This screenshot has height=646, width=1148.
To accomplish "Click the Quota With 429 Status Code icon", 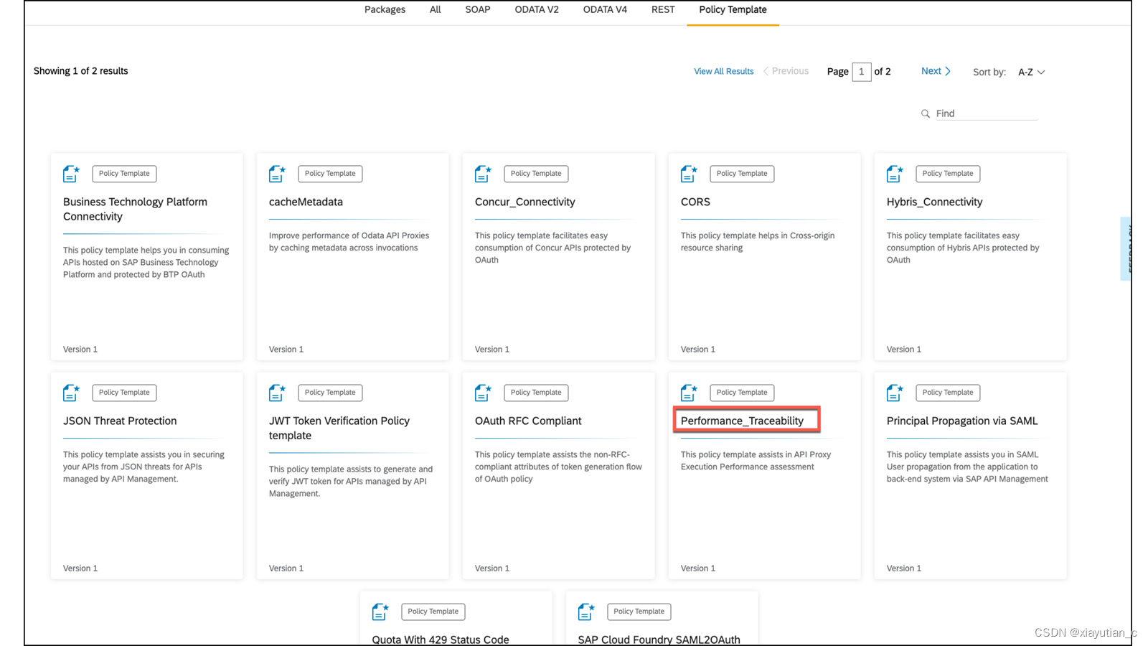I will [380, 612].
